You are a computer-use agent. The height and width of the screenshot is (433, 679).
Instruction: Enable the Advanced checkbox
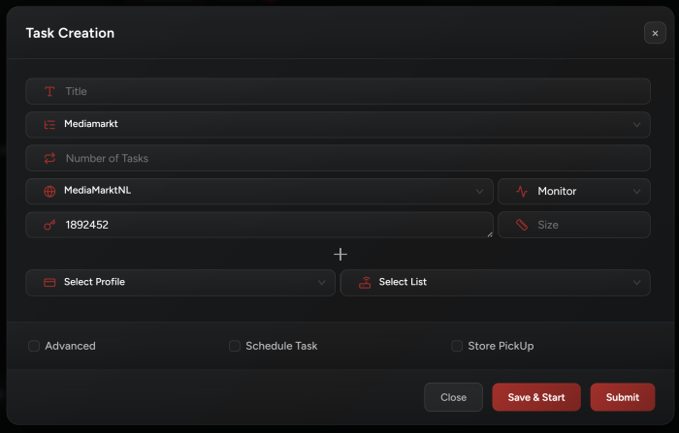[34, 346]
